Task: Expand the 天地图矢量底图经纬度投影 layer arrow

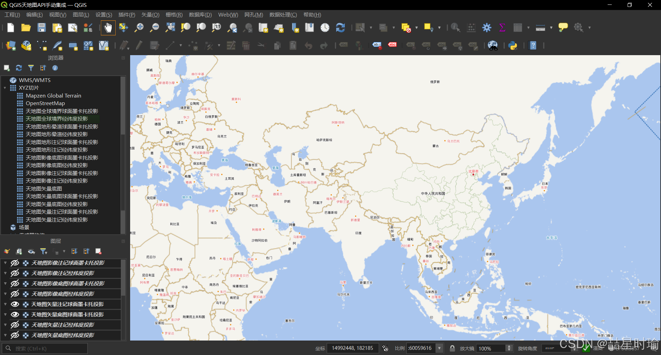Action: 5,335
